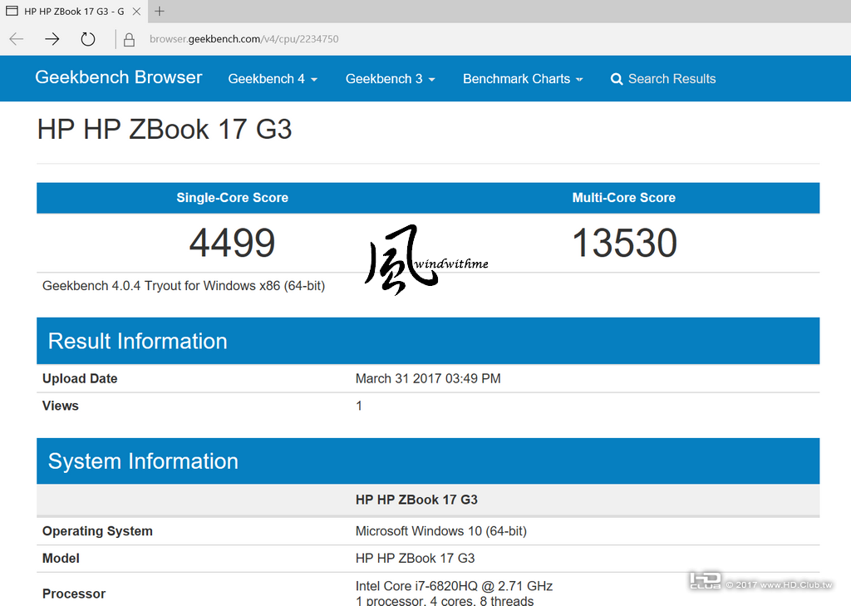This screenshot has height=606, width=851.
Task: Select the Views count value 1
Action: pos(359,406)
